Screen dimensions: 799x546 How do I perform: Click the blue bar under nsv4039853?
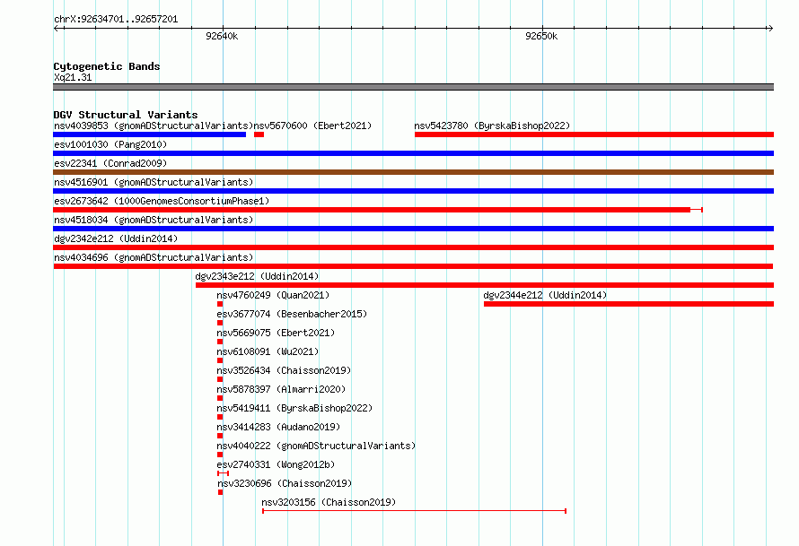pos(149,134)
